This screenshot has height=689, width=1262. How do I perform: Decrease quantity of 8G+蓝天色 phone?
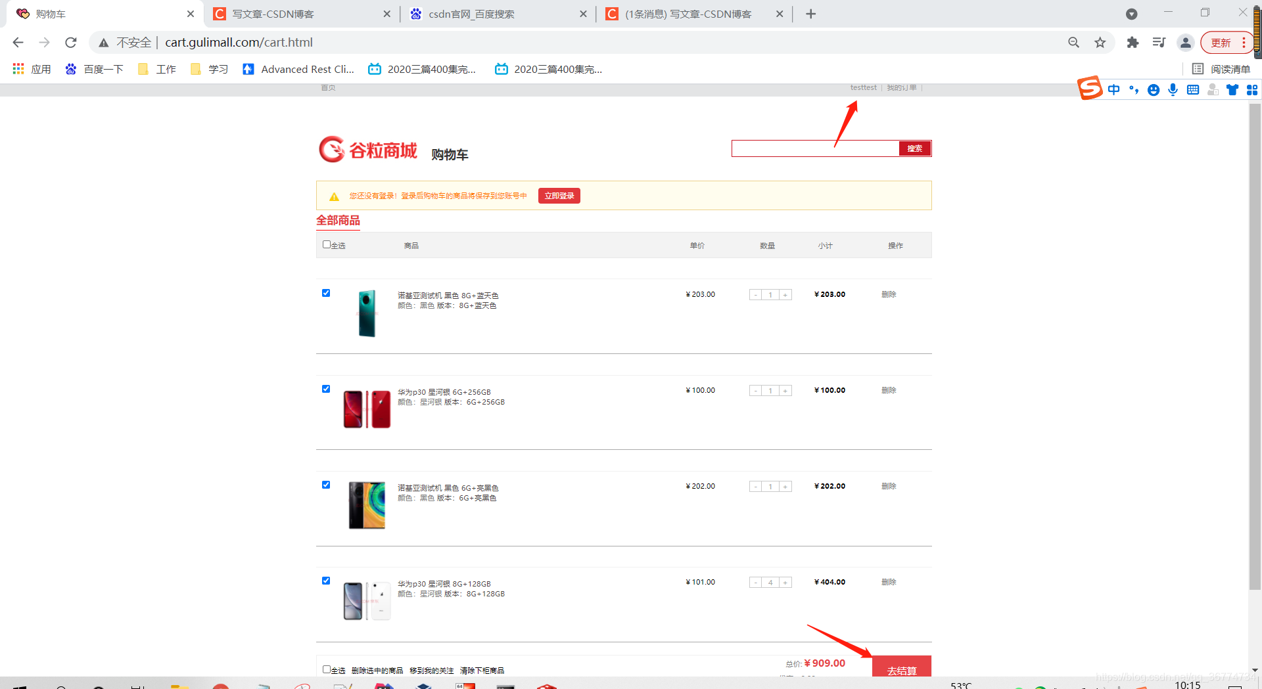[756, 295]
